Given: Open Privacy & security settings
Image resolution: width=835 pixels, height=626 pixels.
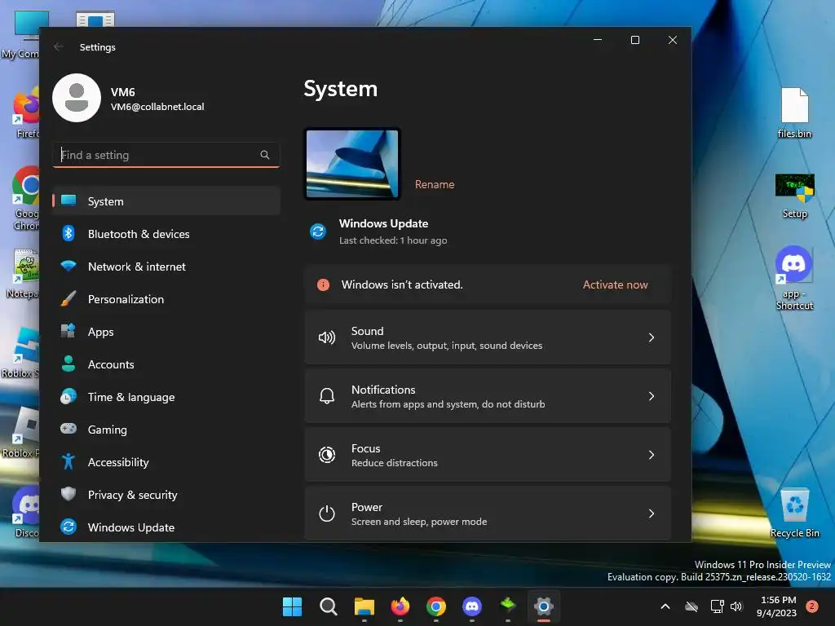Looking at the screenshot, I should (166, 495).
